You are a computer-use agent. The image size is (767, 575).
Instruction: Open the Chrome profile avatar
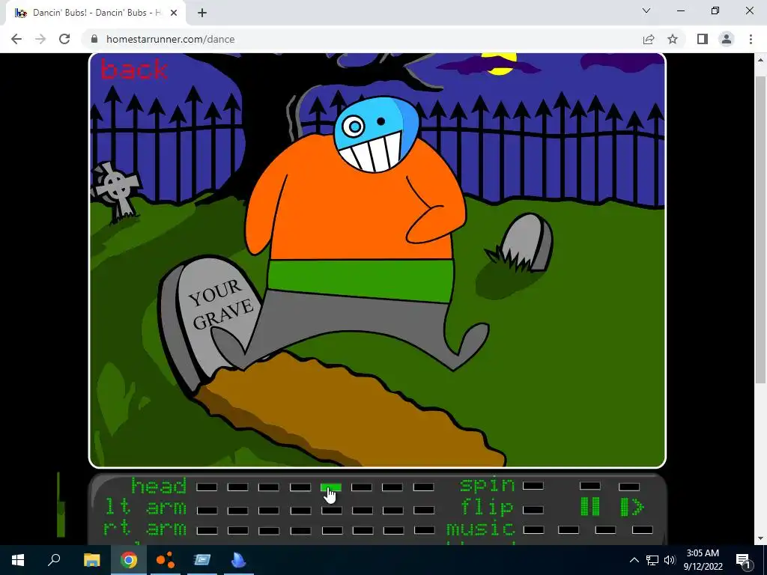click(x=727, y=39)
